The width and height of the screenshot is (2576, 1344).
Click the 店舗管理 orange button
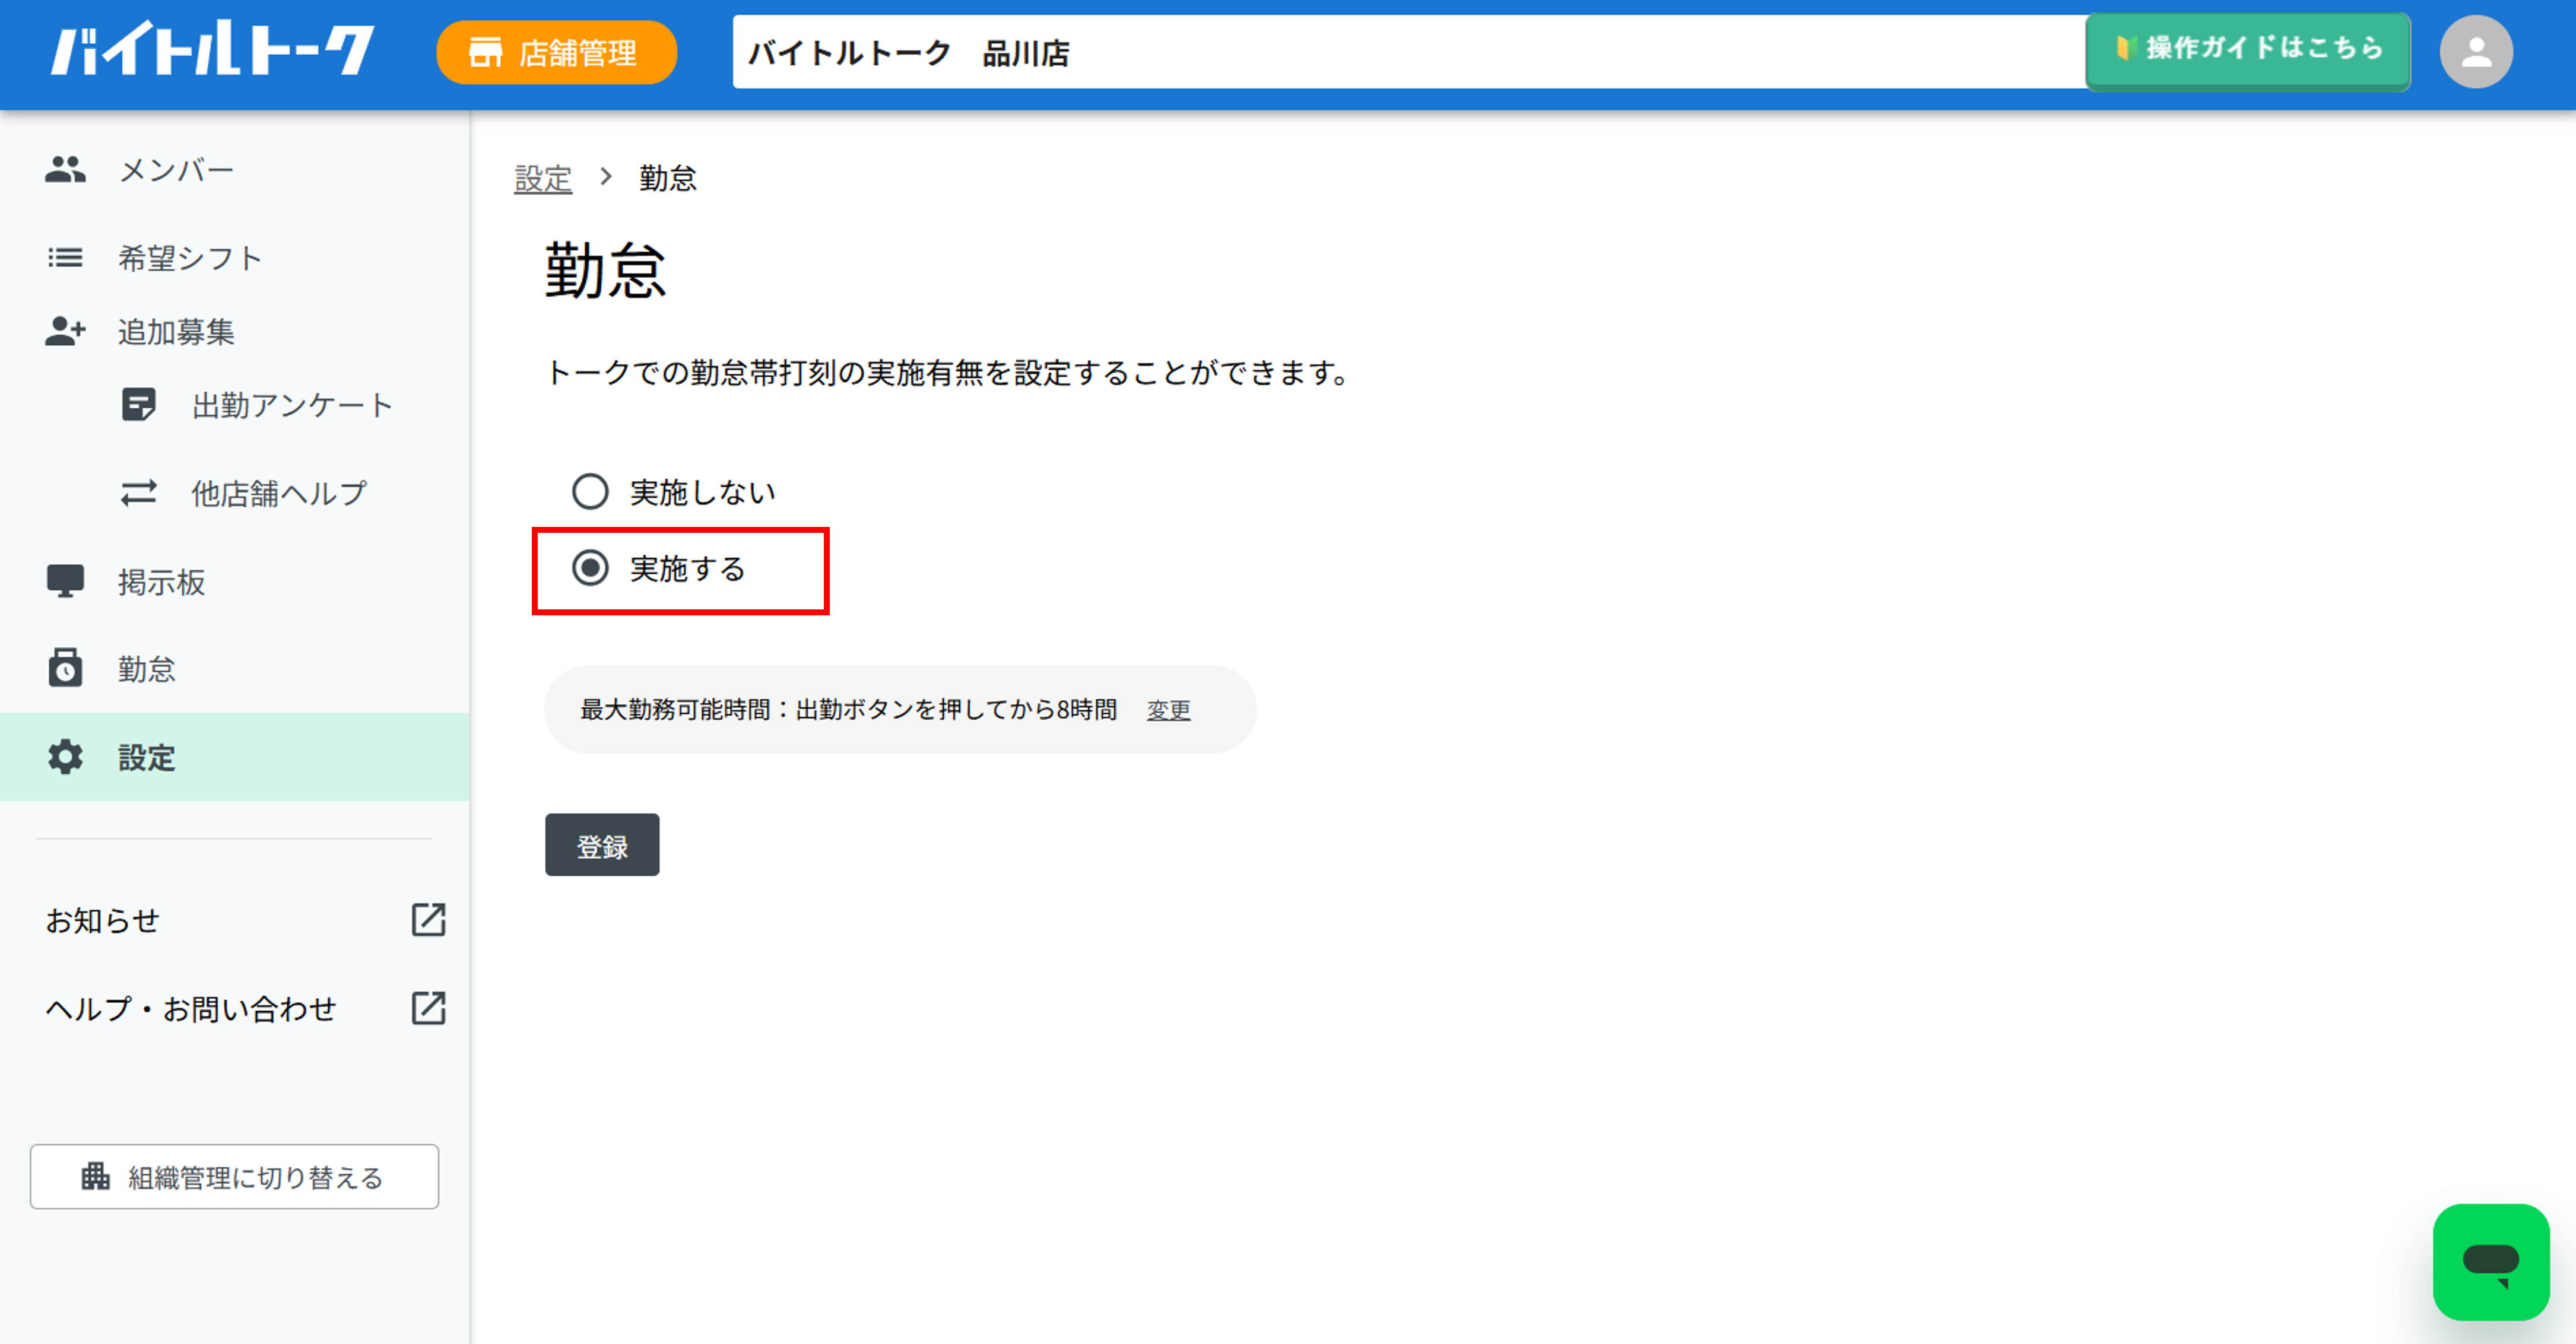pyautogui.click(x=557, y=52)
